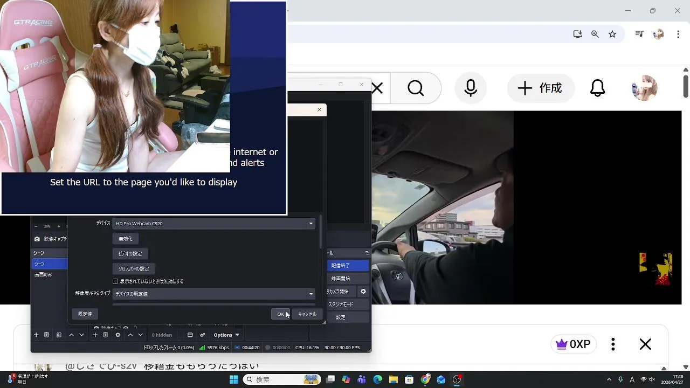Zoom out the OBS preview with the minus
The height and width of the screenshot is (388, 690).
[x=36, y=226]
